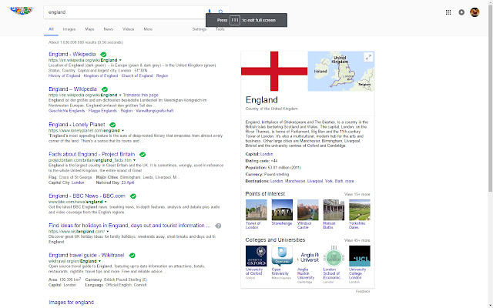The width and height of the screenshot is (493, 308).
Task: Open the England - Lonely Planet result
Action: pyautogui.click(x=77, y=125)
